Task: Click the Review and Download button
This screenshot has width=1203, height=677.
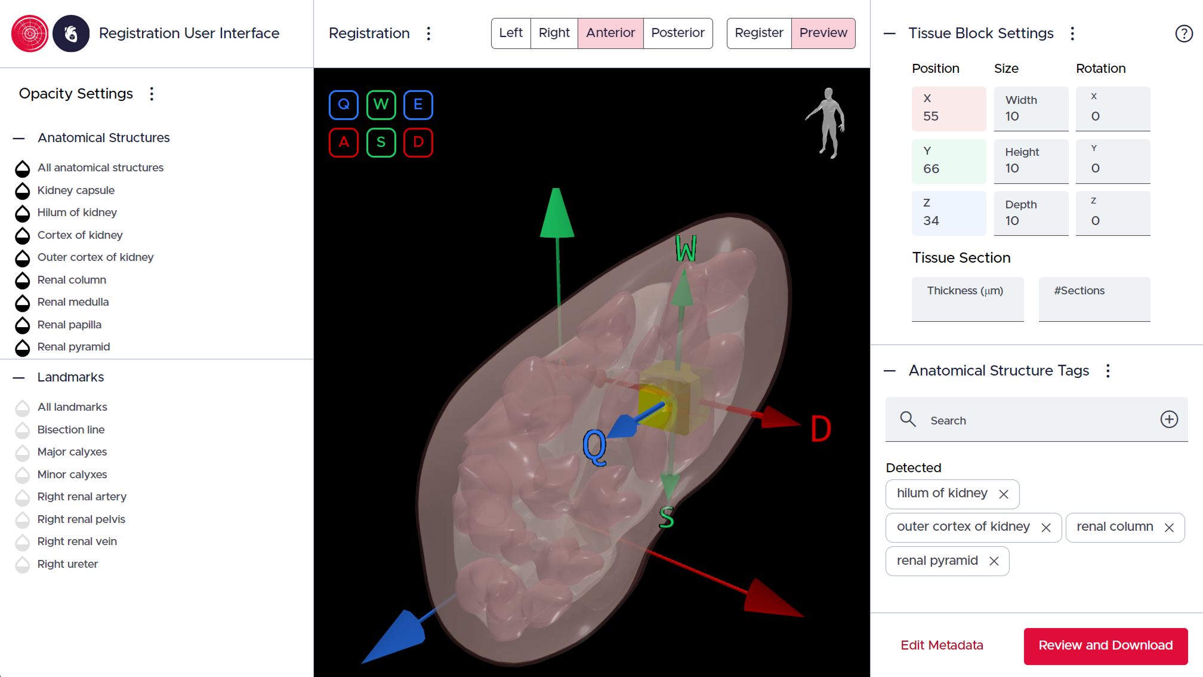Action: (x=1105, y=645)
